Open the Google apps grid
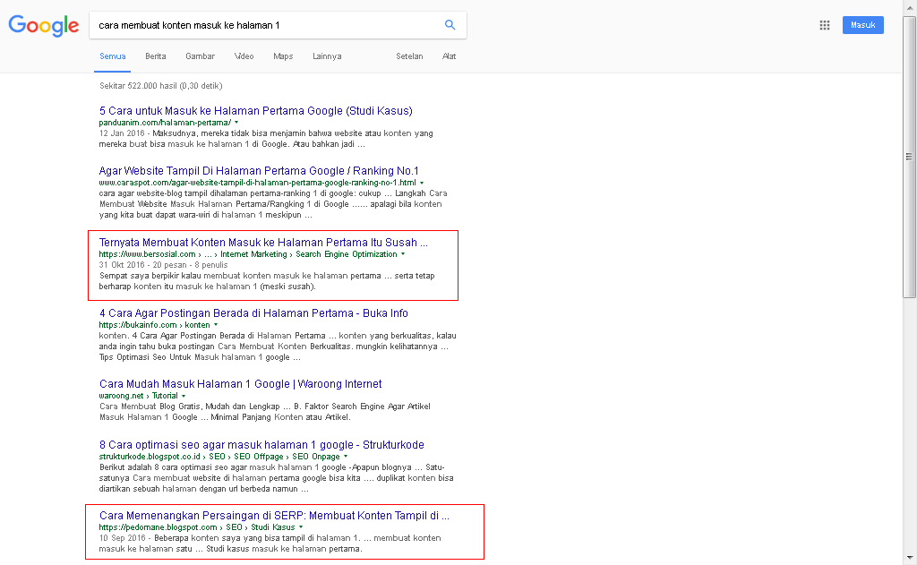 click(x=825, y=25)
